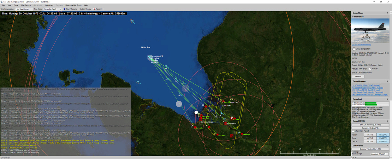Select the Caveman #1 bomber group icon on map
Viewport: 392px width, 159px height.
(149, 58)
